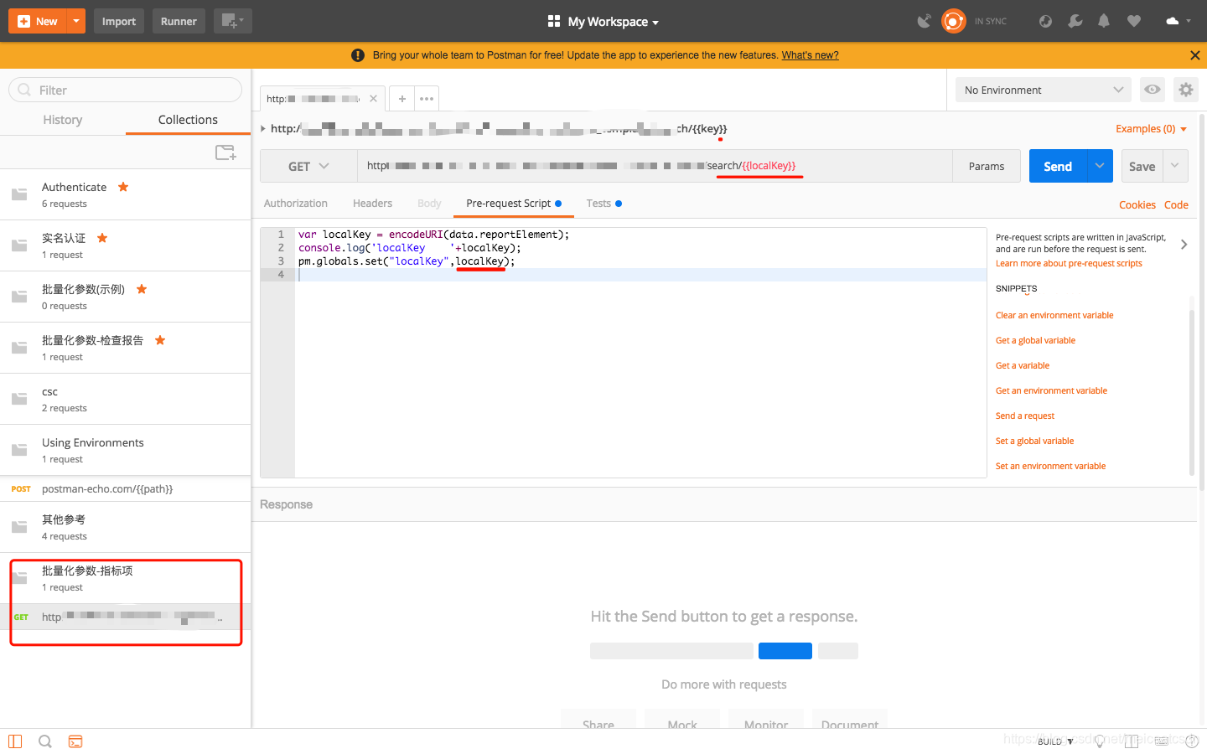Viewport: 1207px width, 754px height.
Task: Open the Cookies link
Action: [1137, 204]
